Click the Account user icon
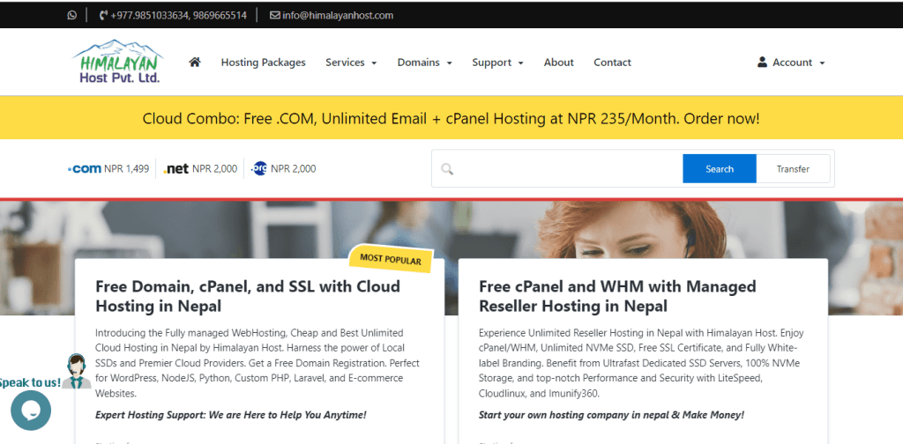Screen dimensions: 903x444 click(762, 63)
